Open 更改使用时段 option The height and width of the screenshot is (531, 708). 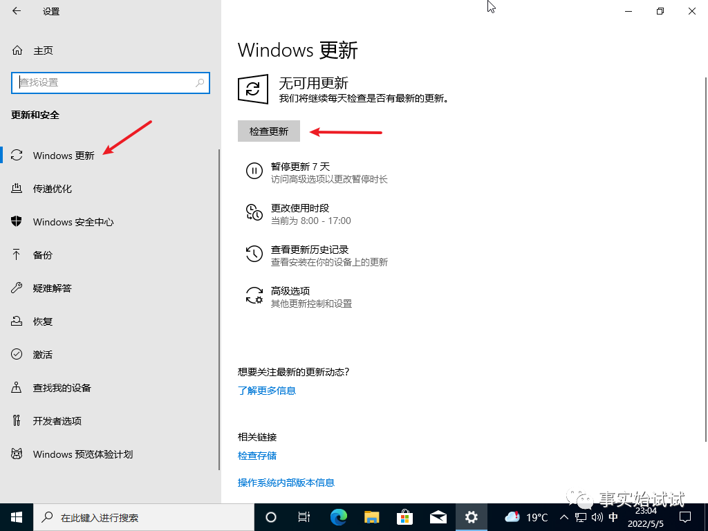(299, 214)
